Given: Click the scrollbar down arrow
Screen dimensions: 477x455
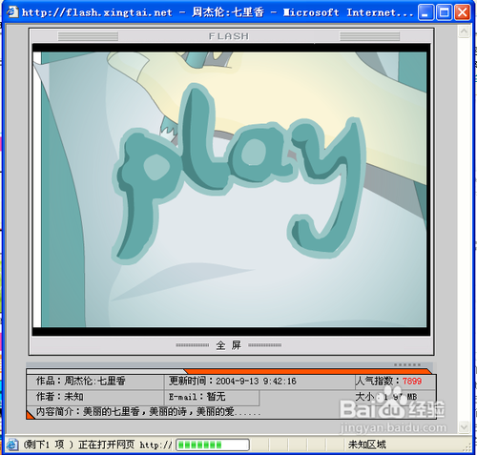Looking at the screenshot, I should pyautogui.click(x=464, y=427).
